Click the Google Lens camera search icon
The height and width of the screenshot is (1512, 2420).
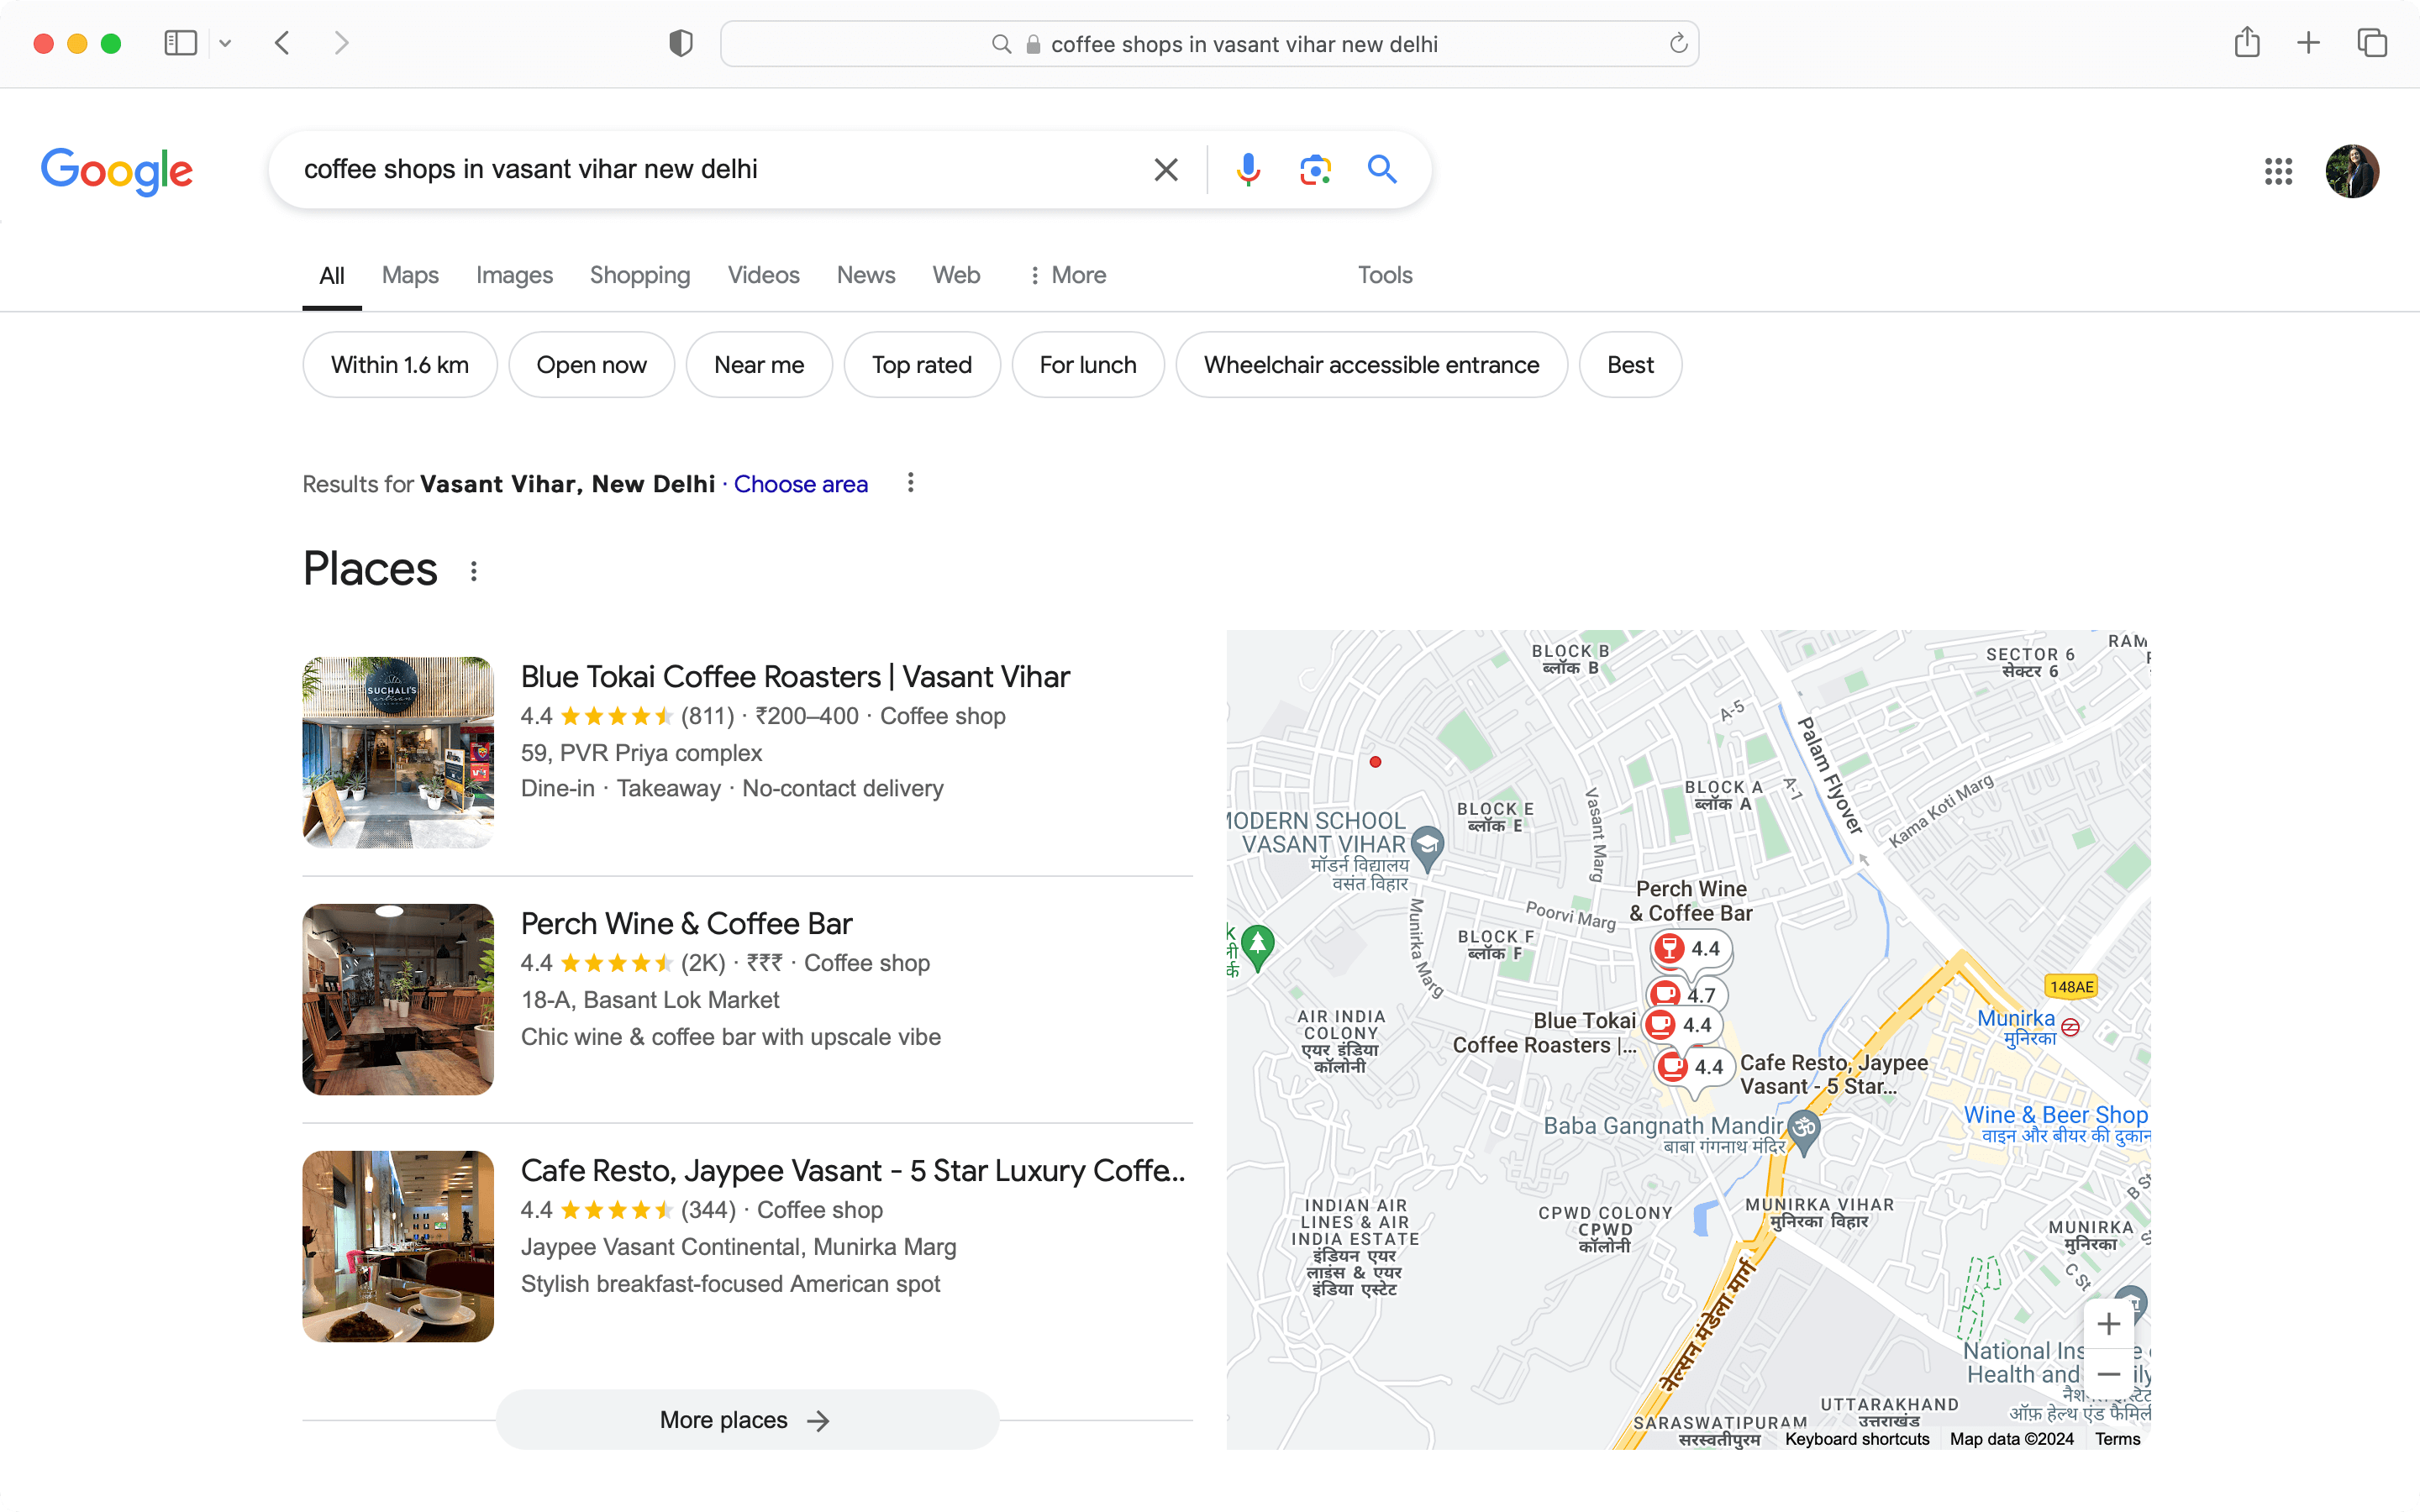click(1315, 171)
